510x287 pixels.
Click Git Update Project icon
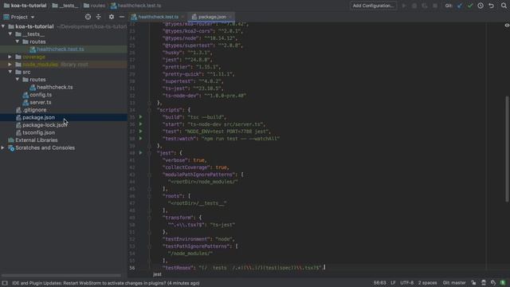pos(460,6)
